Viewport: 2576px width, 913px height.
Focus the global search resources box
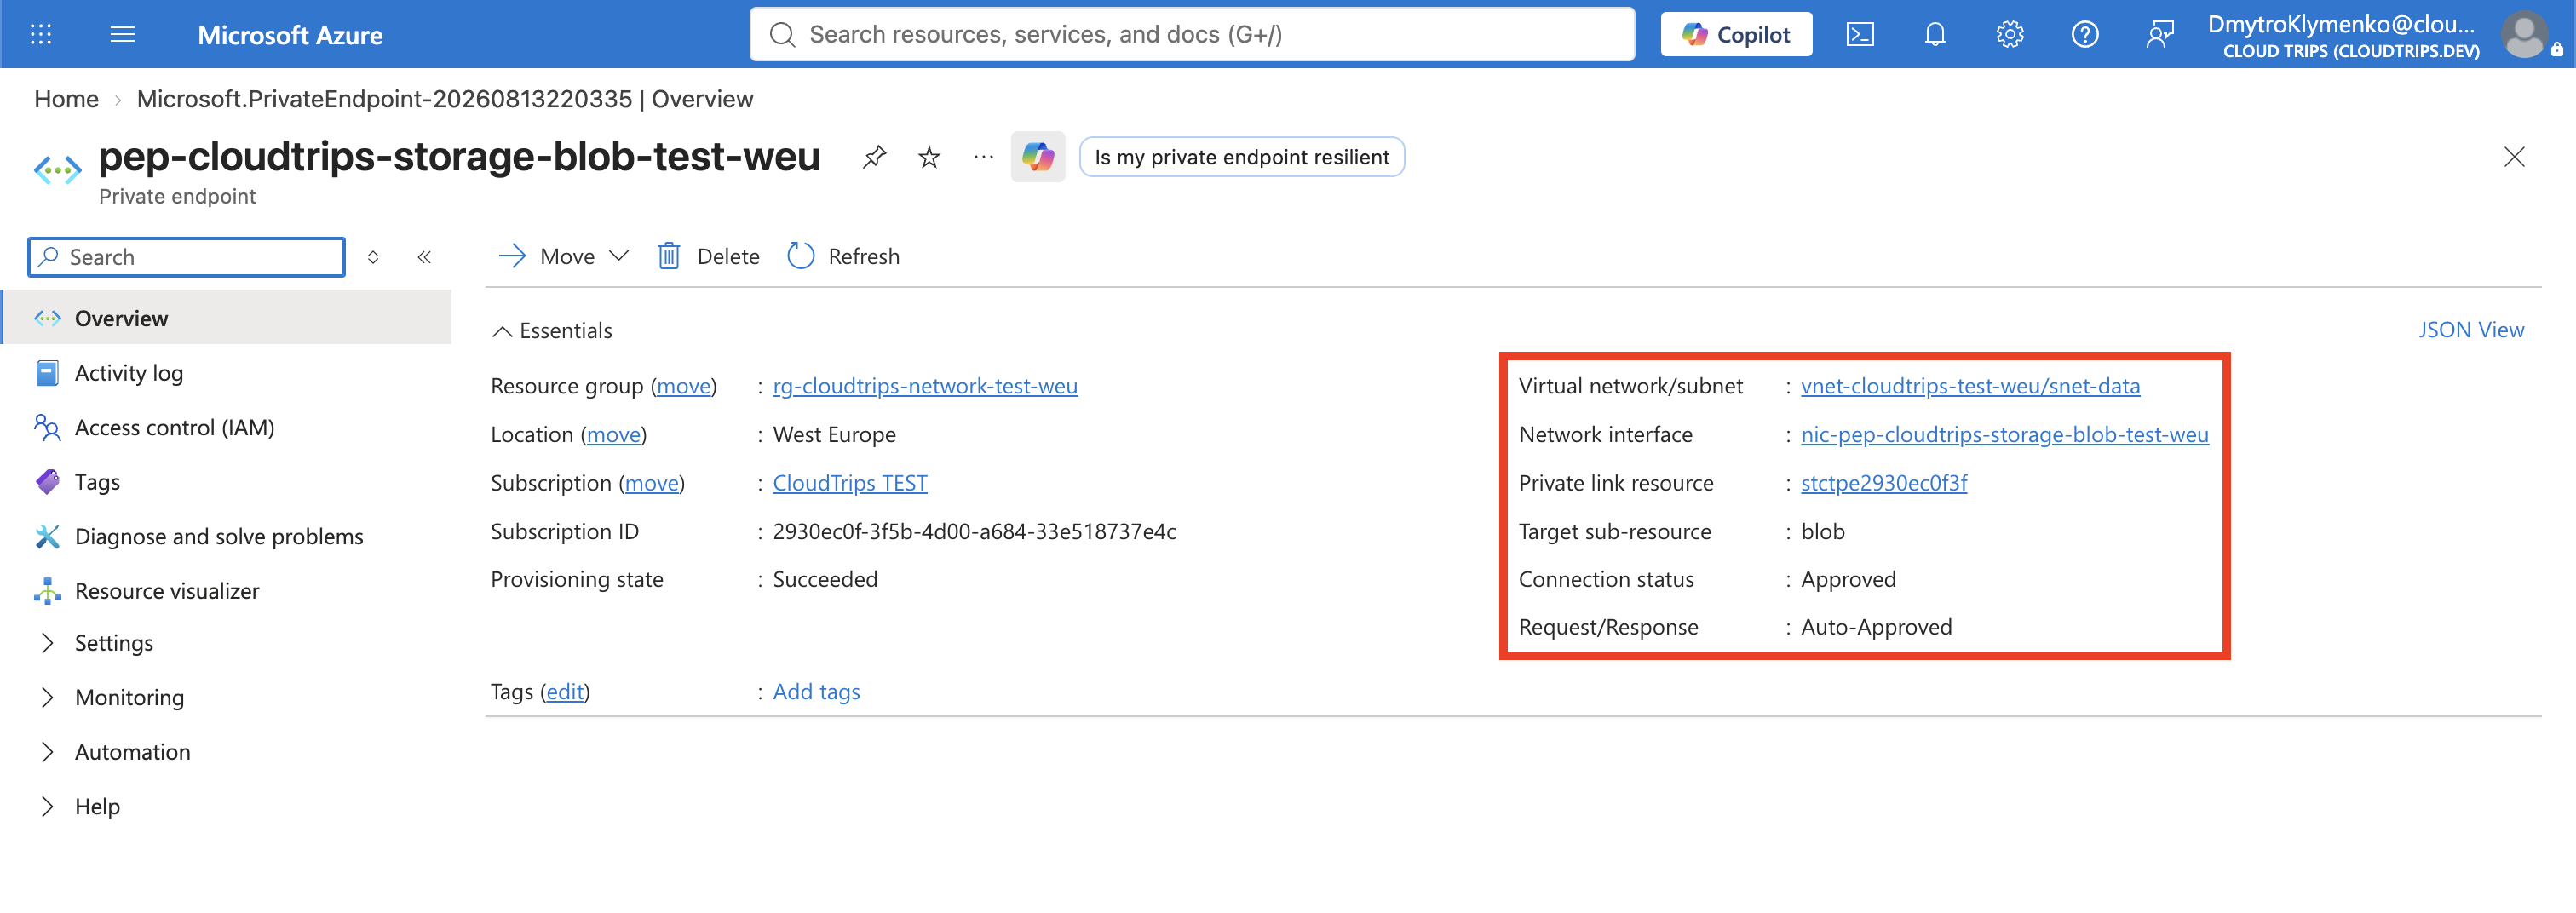(x=1192, y=34)
